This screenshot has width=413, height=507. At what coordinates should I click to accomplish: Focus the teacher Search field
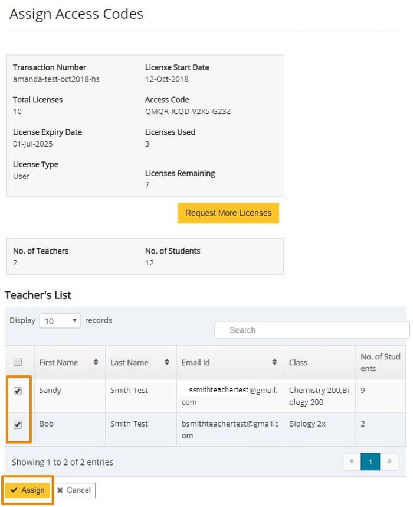[312, 330]
